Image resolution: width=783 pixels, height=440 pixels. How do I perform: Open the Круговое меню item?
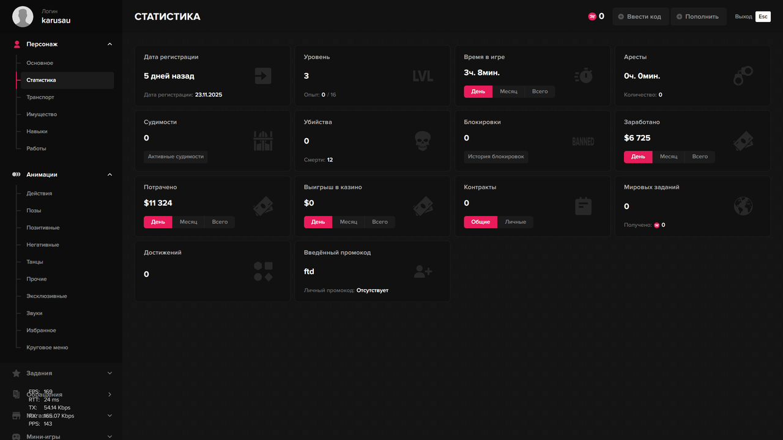coord(47,348)
